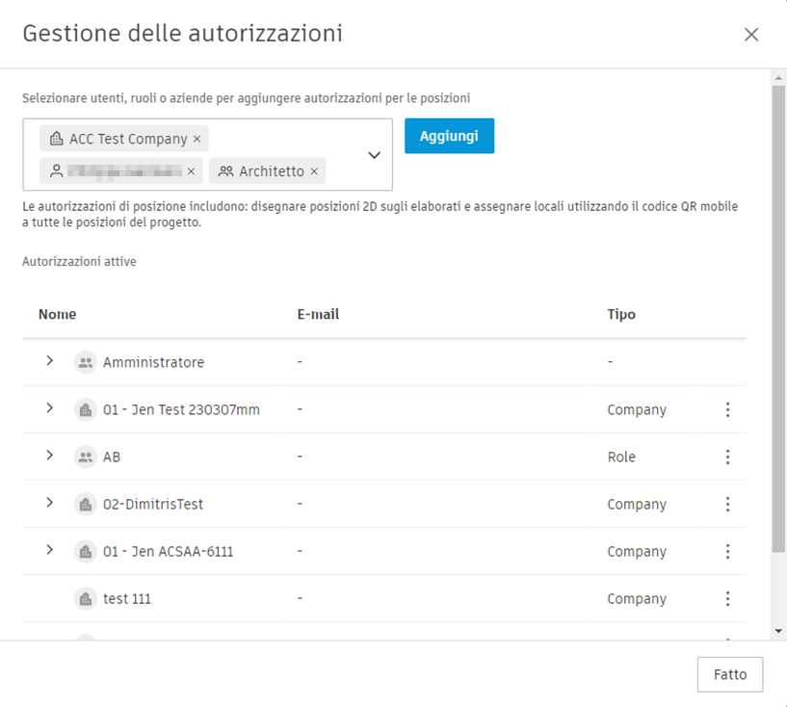Open the user selection dropdown arrow
Screen dimensions: 787x707
coord(375,155)
